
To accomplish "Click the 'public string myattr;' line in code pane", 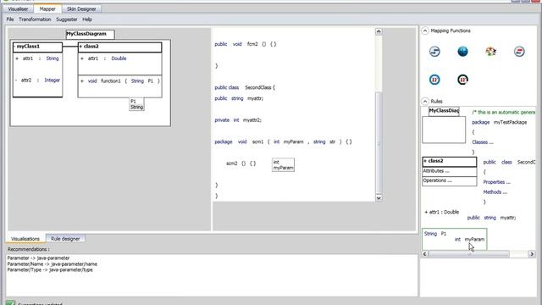I will pos(239,98).
